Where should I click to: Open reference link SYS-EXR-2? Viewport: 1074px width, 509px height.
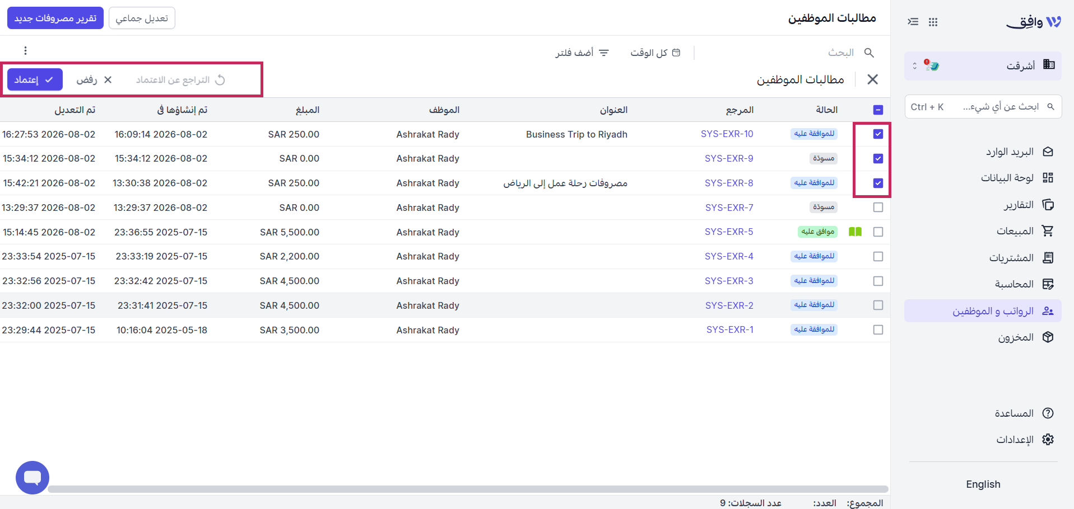(x=729, y=305)
